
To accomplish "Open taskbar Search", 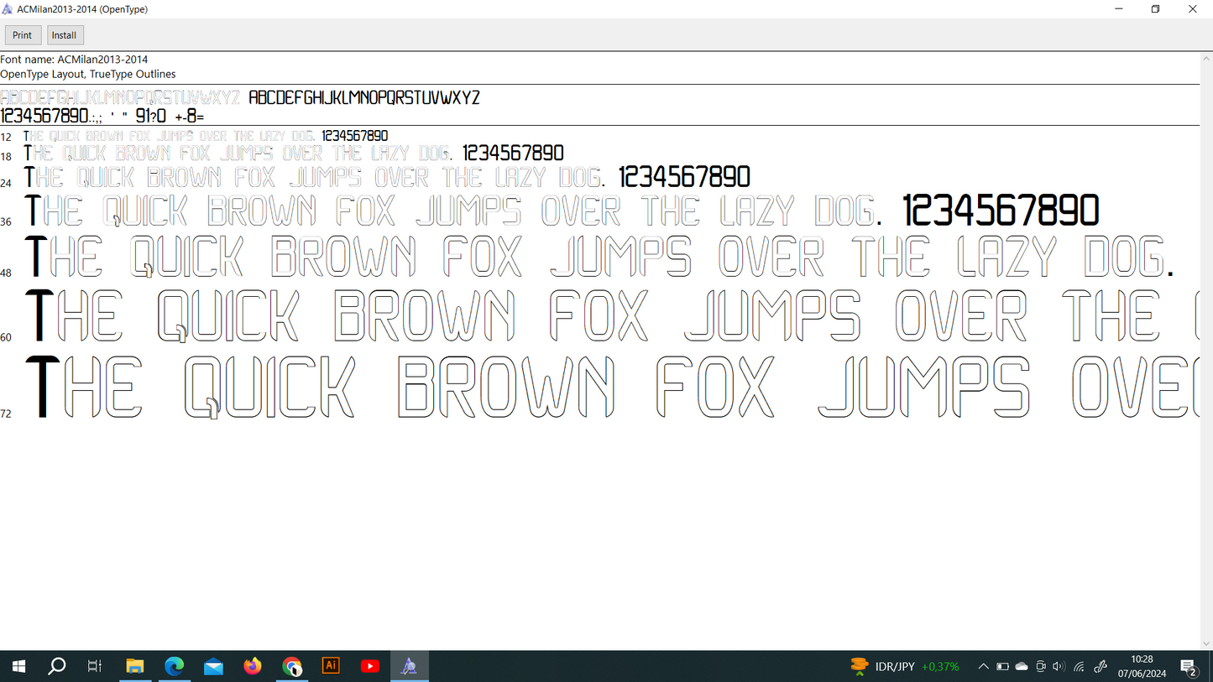I will pyautogui.click(x=56, y=666).
